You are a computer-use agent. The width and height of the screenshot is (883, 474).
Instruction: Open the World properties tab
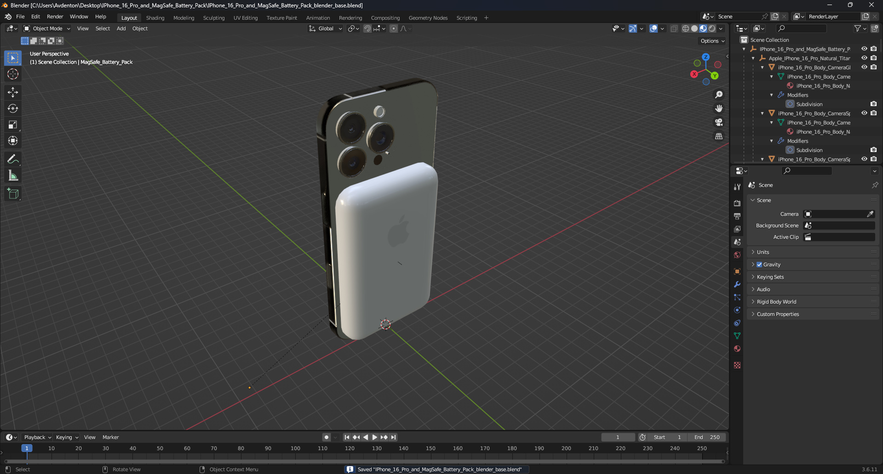(x=737, y=255)
